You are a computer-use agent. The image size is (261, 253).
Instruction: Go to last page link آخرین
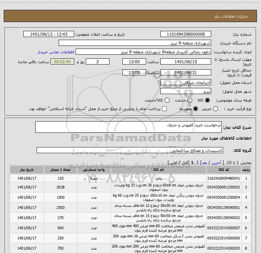click(x=216, y=163)
